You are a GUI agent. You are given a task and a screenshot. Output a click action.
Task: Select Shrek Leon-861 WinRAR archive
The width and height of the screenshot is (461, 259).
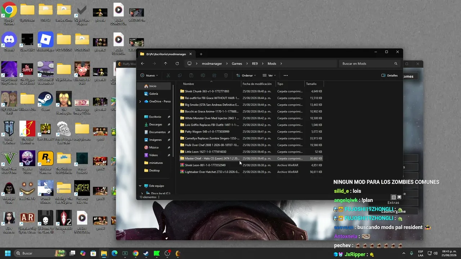tap(251, 165)
